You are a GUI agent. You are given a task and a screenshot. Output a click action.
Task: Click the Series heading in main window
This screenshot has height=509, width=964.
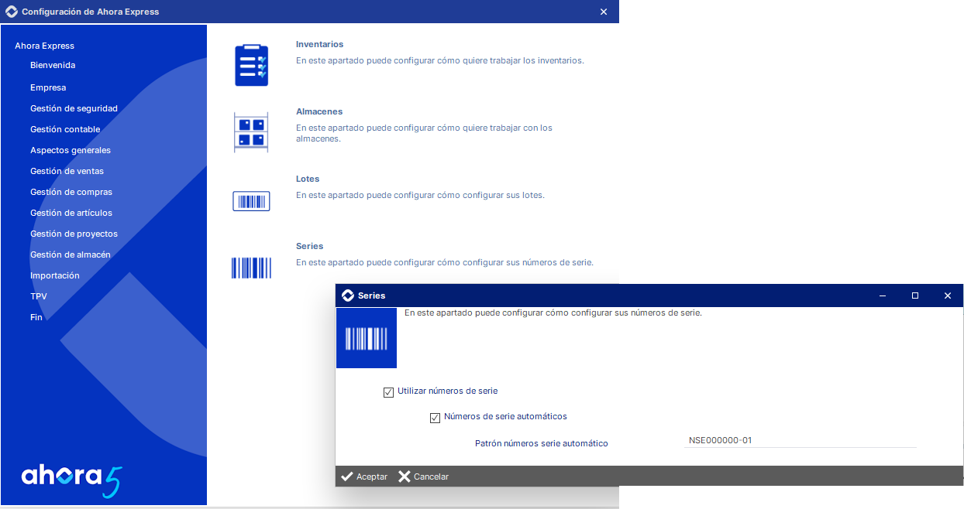click(x=310, y=246)
